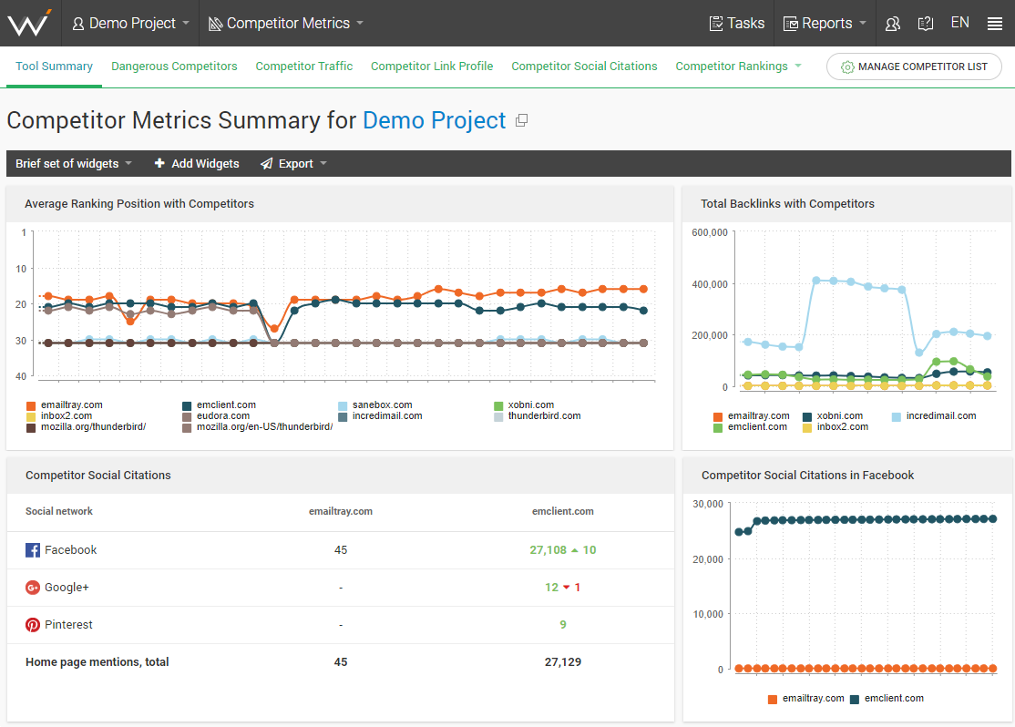Toggle inbox2.com legend in backlinks chart
This screenshot has height=727, width=1015.
(x=836, y=427)
